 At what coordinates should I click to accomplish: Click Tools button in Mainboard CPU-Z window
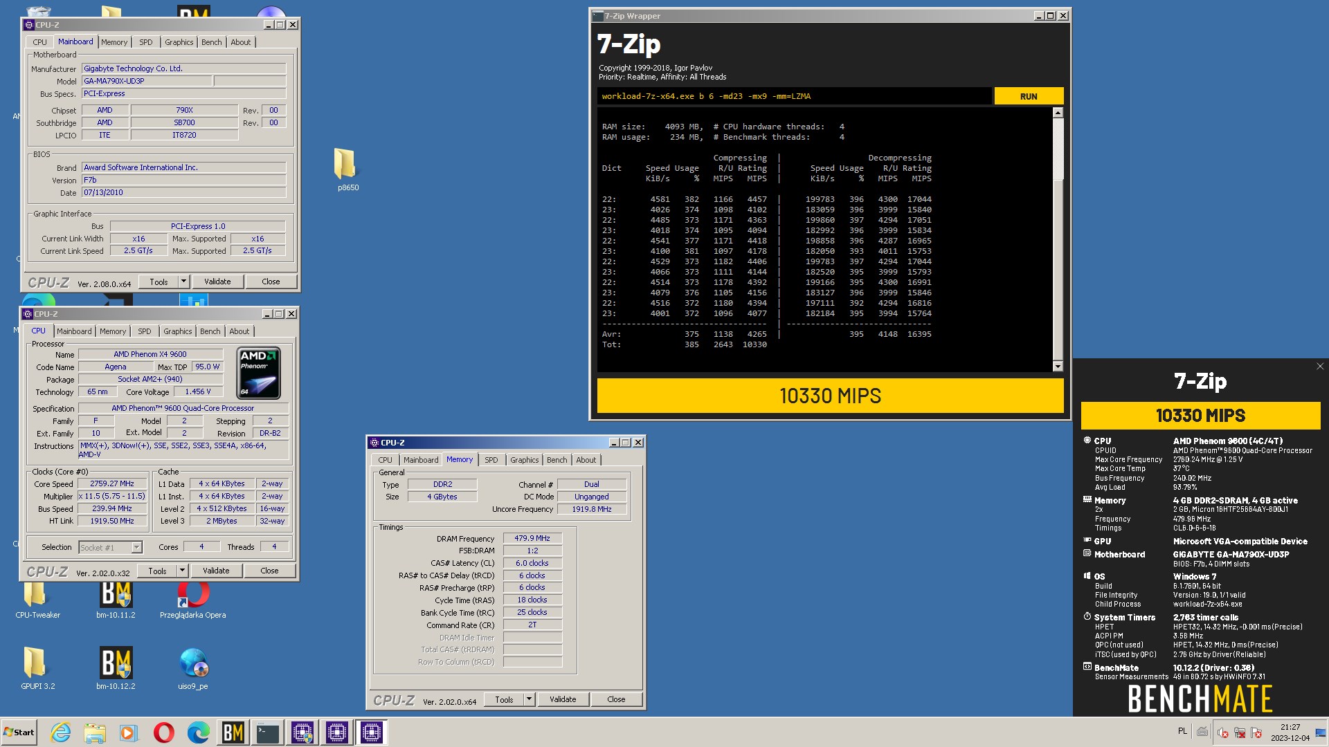[159, 282]
